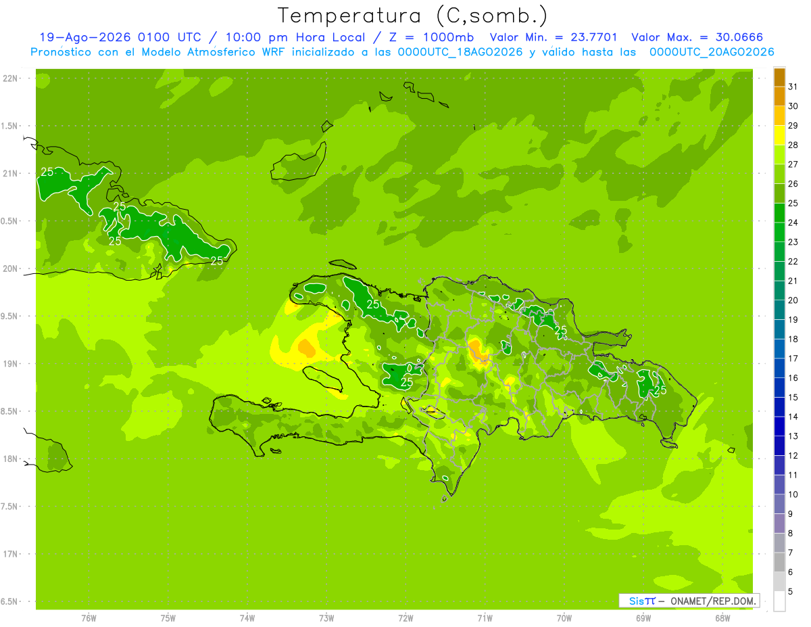811x627 pixels.
Task: Click the '20N' latitude axis label
Action: [10, 269]
